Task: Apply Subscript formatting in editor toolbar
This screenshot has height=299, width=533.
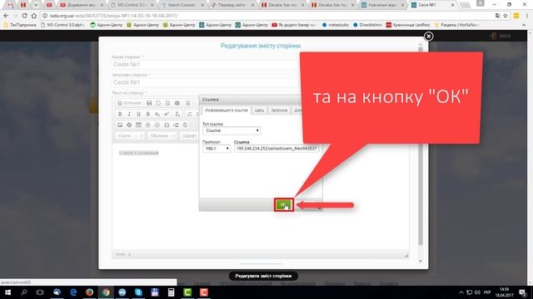Action: pyautogui.click(x=157, y=115)
